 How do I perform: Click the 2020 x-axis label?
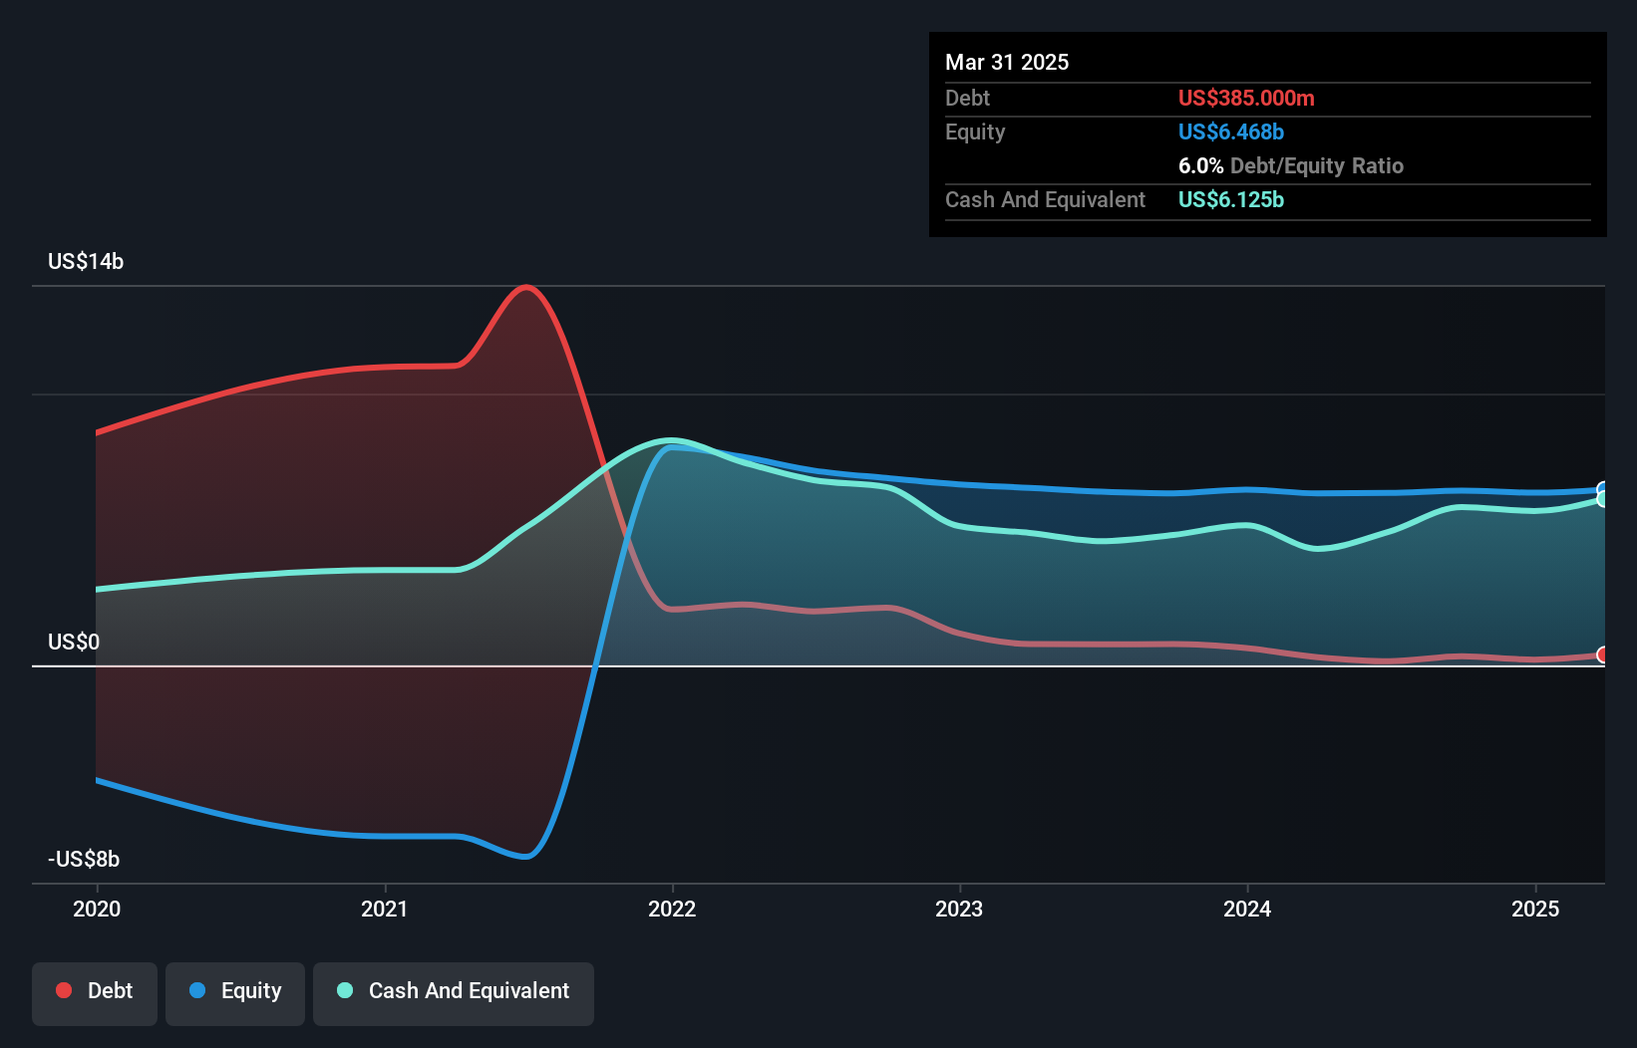(x=97, y=909)
